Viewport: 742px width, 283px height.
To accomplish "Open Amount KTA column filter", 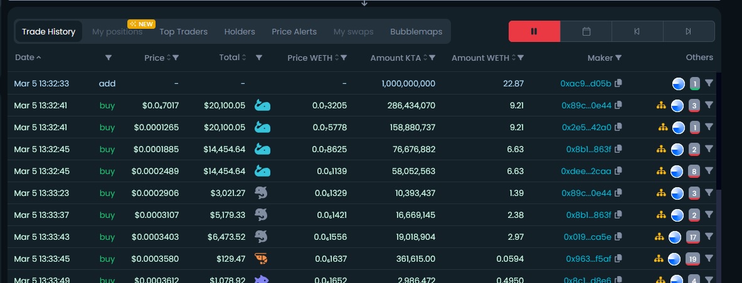I will [x=432, y=58].
